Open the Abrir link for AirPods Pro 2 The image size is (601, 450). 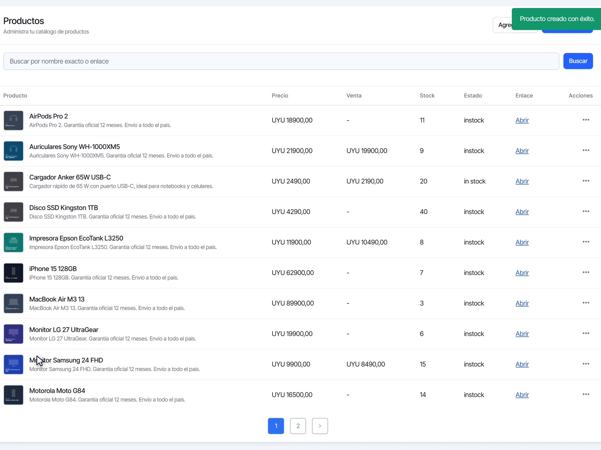522,120
